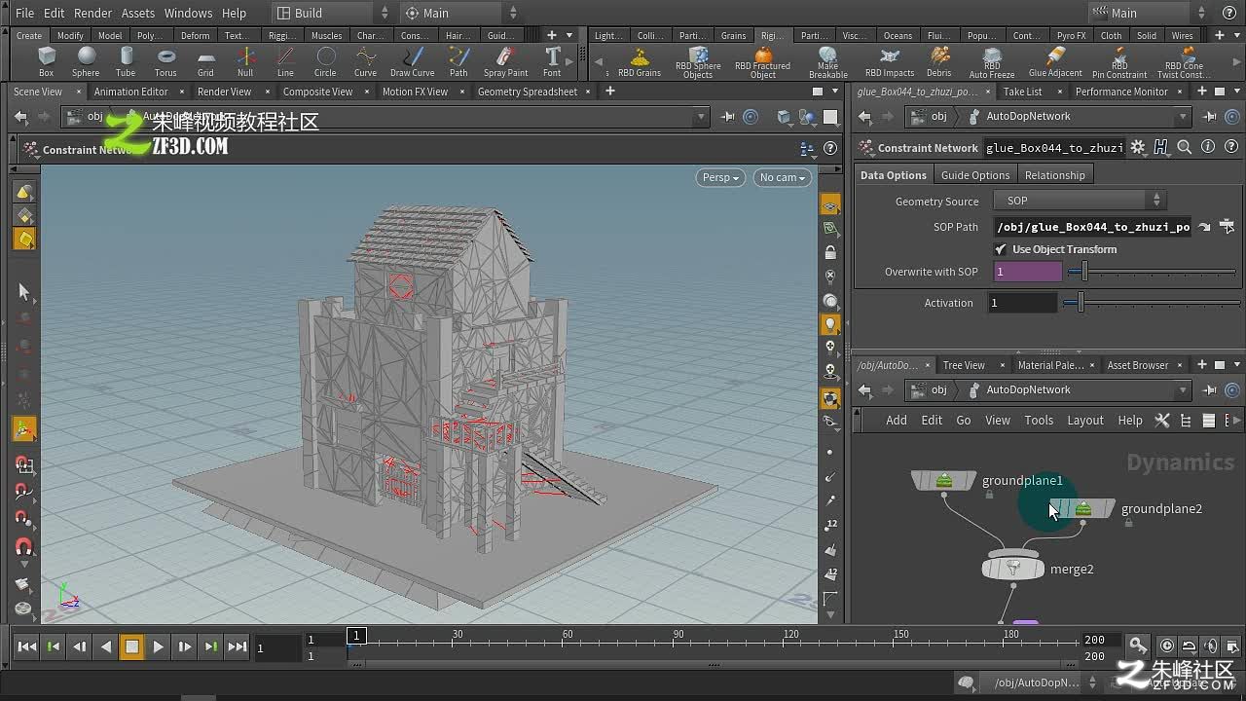
Task: Click the RBD Grains tool
Action: click(x=640, y=61)
